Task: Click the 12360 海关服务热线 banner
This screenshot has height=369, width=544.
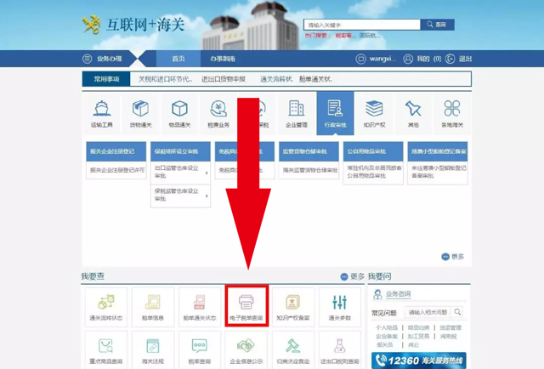Action: pyautogui.click(x=419, y=360)
